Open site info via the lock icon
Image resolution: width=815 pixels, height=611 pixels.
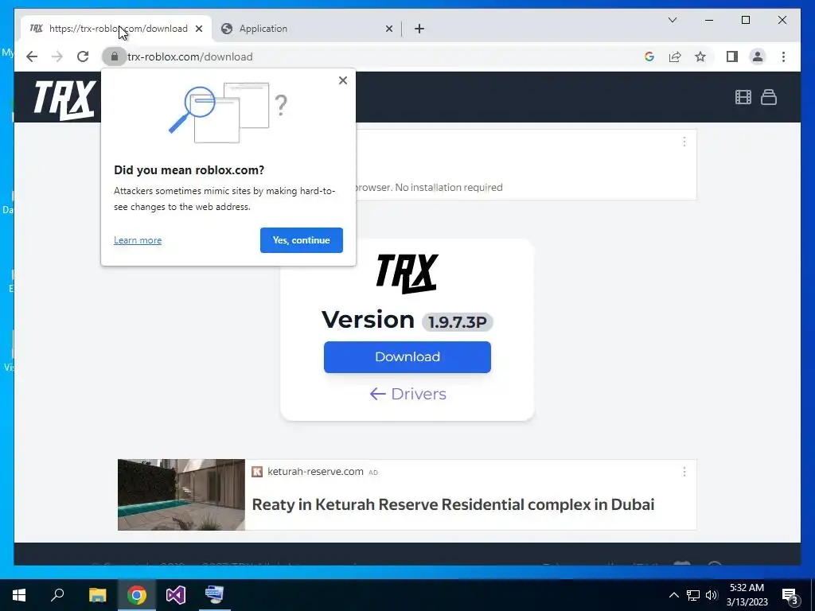[x=115, y=56]
